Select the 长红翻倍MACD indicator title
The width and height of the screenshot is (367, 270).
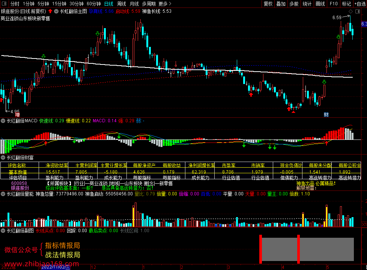[x=22, y=121]
